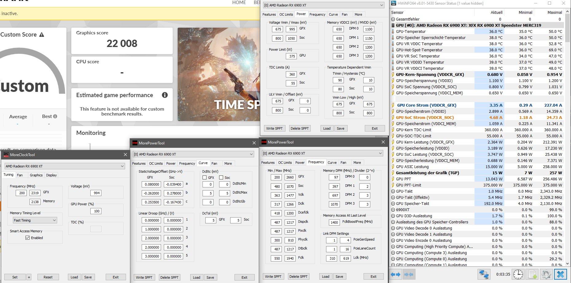
Task: Click the plus button next to Set
Action: [29, 277]
